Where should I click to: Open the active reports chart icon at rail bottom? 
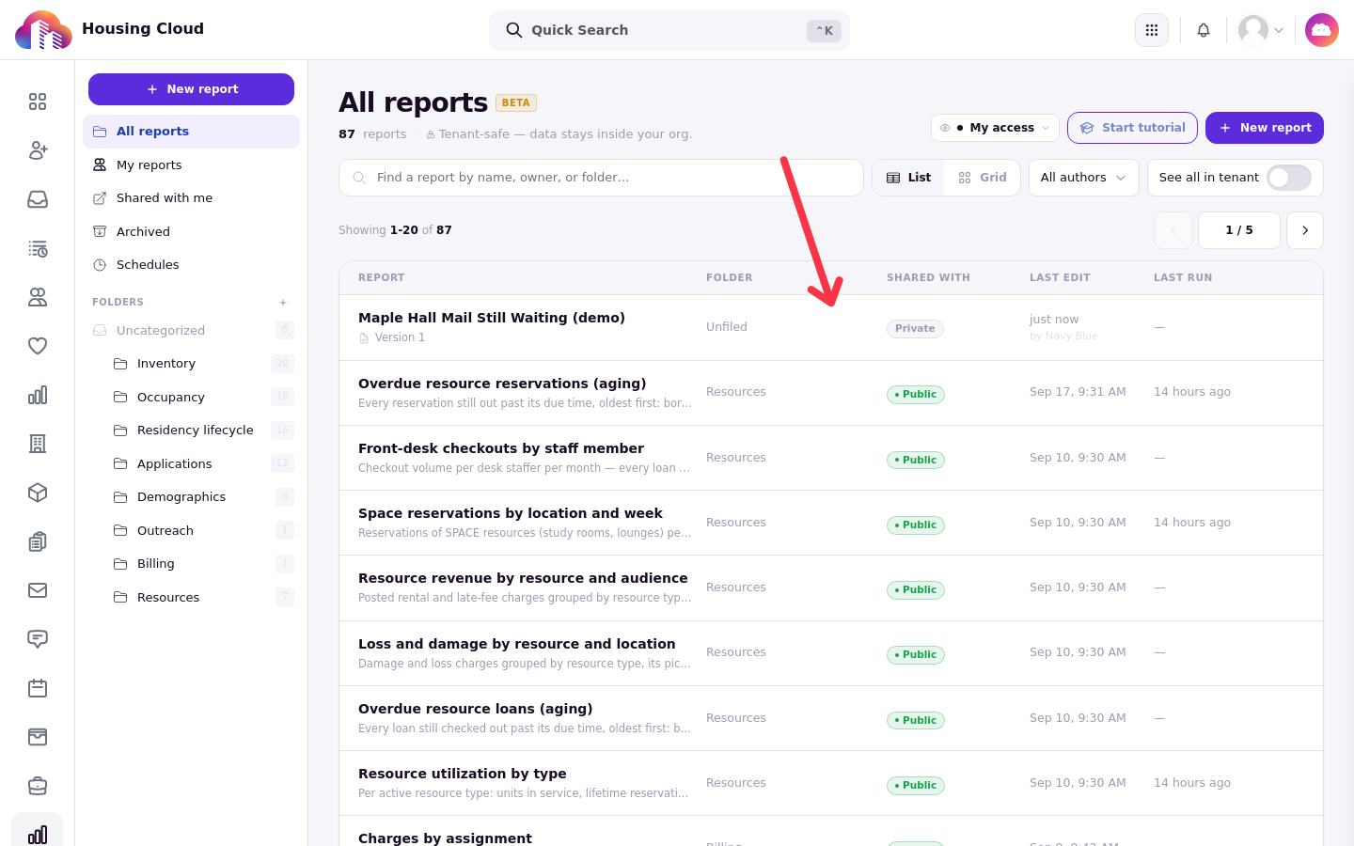[x=38, y=833]
